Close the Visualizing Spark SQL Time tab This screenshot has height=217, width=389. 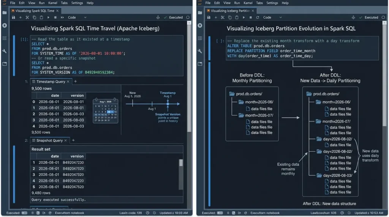(57, 11)
